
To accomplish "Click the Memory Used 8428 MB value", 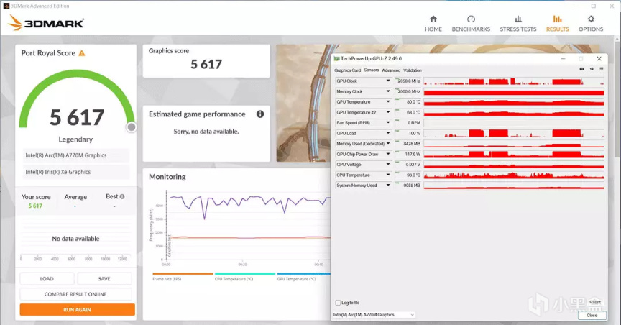I will point(409,144).
